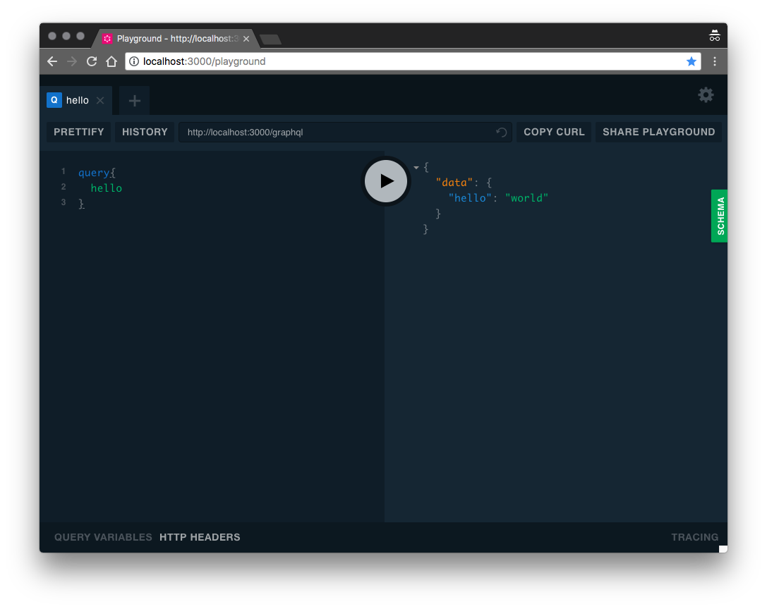Click the "world" value in the response
The width and height of the screenshot is (767, 609).
(x=526, y=198)
